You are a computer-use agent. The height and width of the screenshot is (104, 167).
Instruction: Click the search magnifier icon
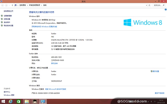pyautogui.click(x=164, y=5)
